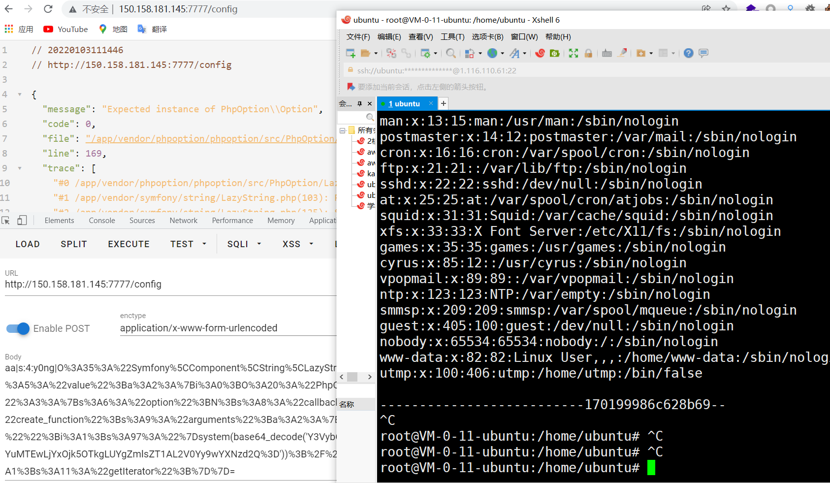Open 窗口(W) menu in Xshell
The width and height of the screenshot is (830, 483).
tap(524, 37)
